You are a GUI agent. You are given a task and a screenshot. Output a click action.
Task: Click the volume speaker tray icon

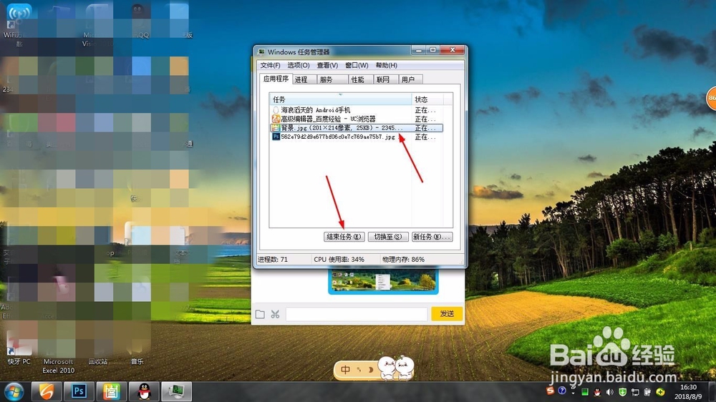pyautogui.click(x=609, y=392)
